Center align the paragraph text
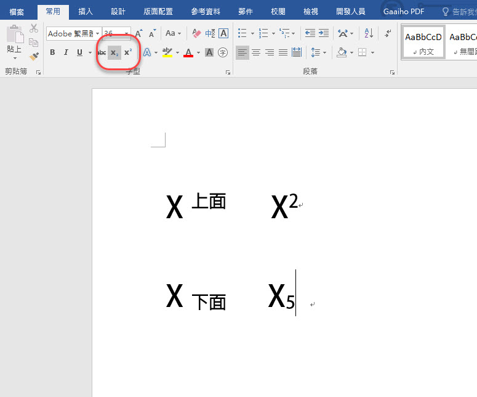 [255, 53]
